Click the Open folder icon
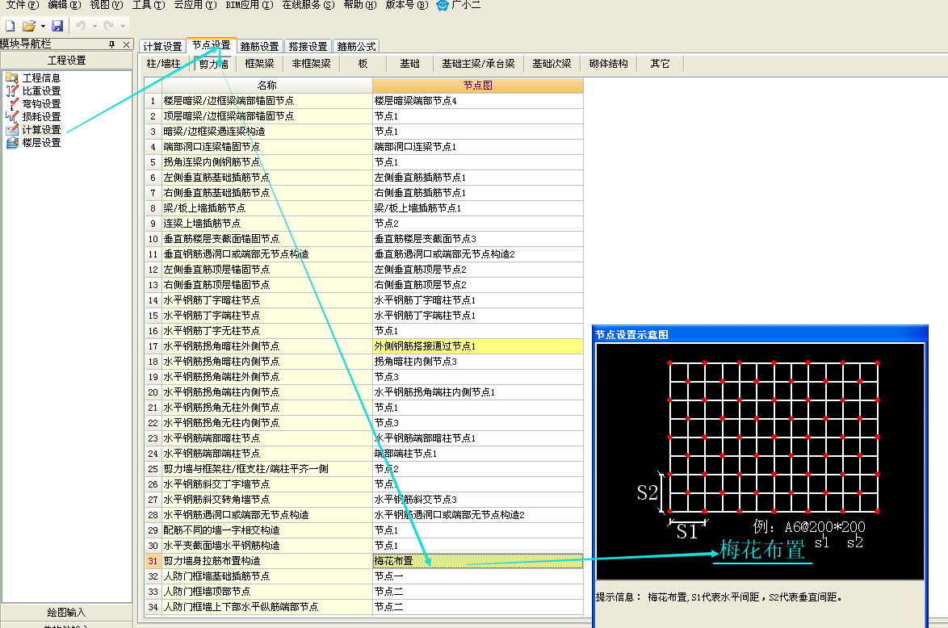This screenshot has width=948, height=628. [28, 26]
